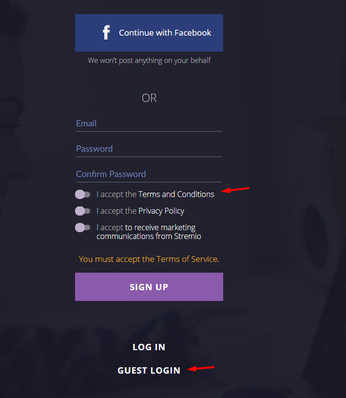Switch to LOG IN
Viewport: 346px width, 398px height.
click(149, 347)
